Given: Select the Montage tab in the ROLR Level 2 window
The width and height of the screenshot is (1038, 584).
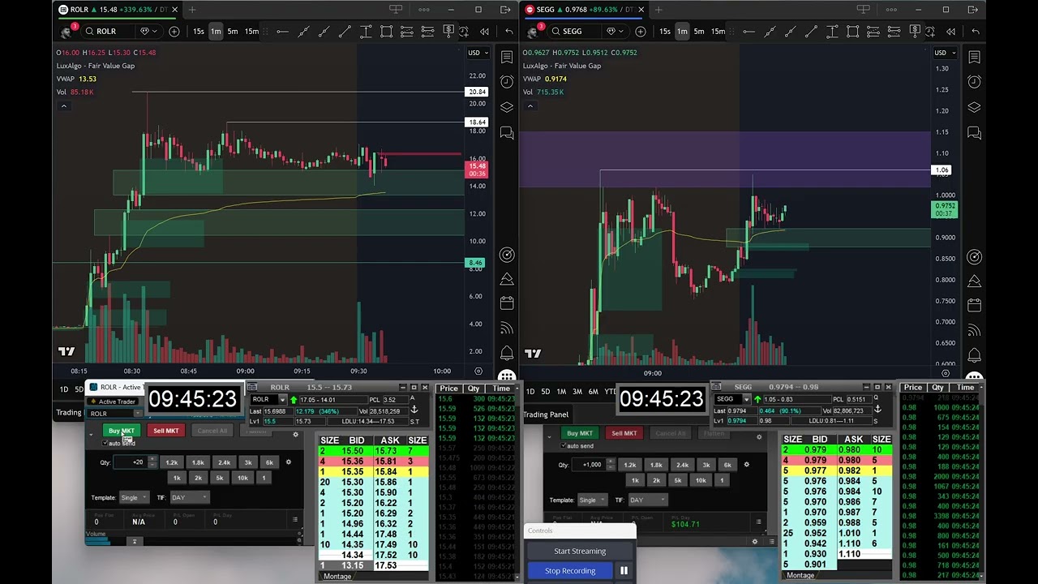Looking at the screenshot, I should pyautogui.click(x=337, y=576).
